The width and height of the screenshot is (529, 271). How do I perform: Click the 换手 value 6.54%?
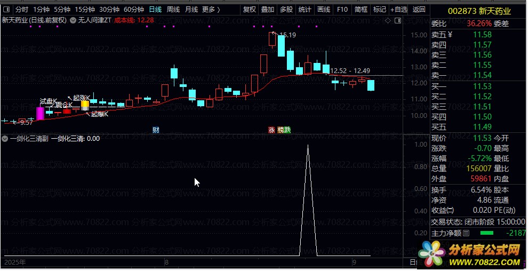482,190
